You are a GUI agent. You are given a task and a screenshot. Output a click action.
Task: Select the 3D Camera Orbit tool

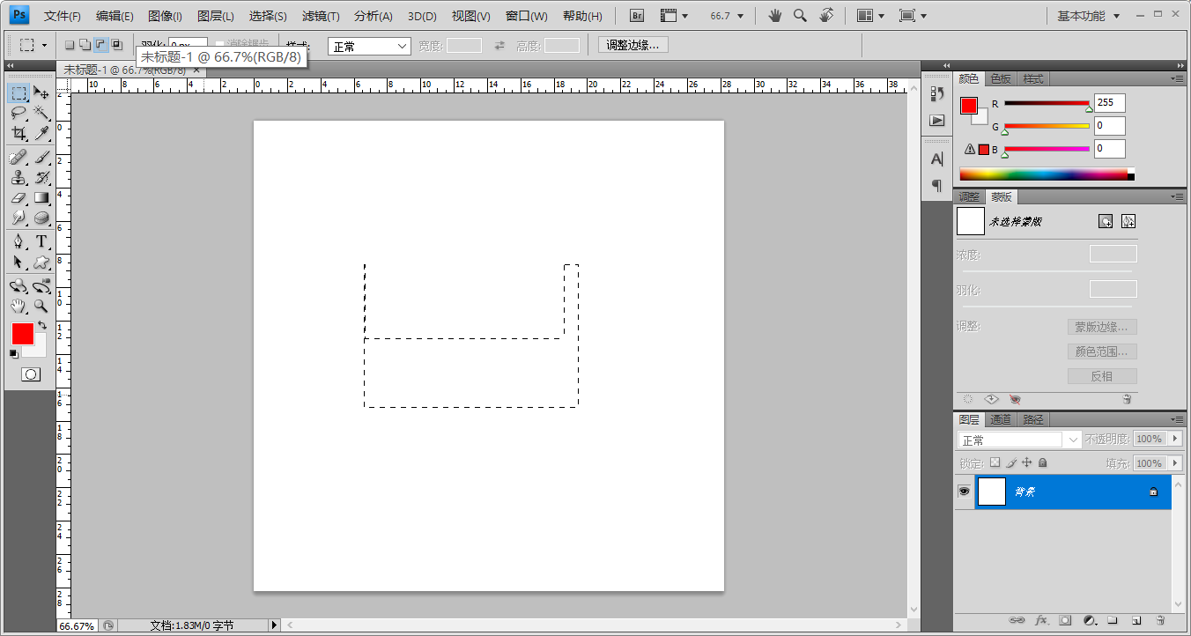pos(41,285)
